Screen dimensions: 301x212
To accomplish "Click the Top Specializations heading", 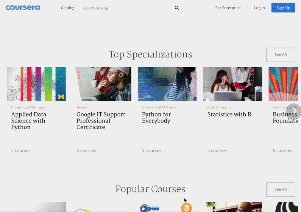I will tap(150, 54).
